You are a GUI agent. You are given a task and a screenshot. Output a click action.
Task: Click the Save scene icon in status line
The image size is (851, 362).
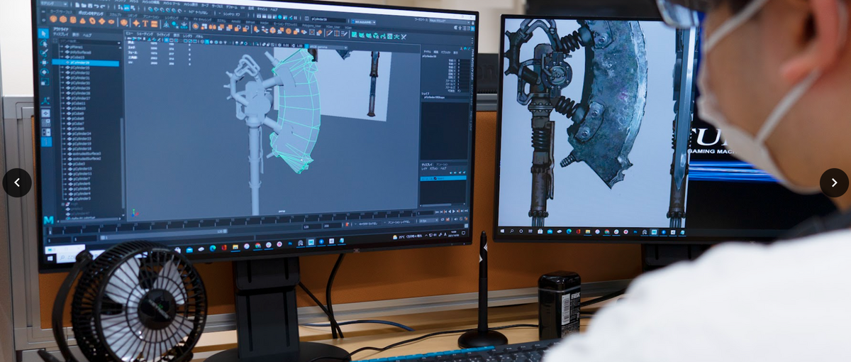[x=90, y=6]
